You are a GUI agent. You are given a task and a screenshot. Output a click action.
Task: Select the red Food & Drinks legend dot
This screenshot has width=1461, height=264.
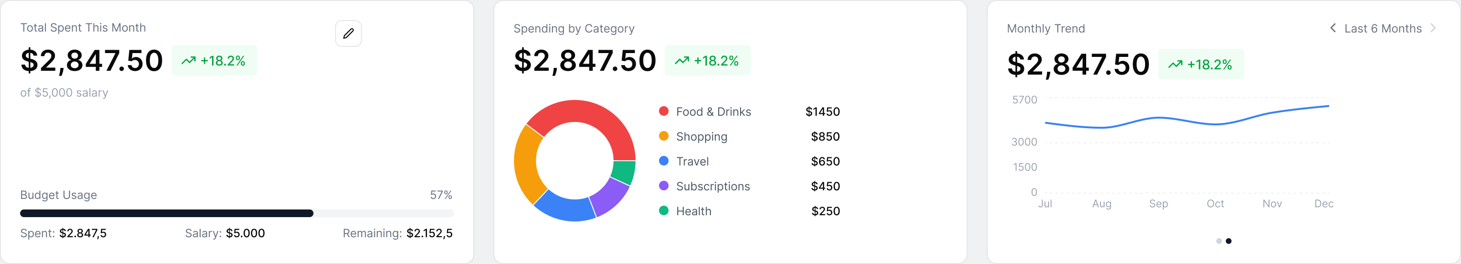[663, 111]
